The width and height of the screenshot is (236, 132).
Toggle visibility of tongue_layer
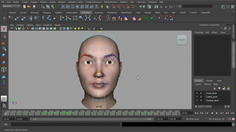click(197, 100)
